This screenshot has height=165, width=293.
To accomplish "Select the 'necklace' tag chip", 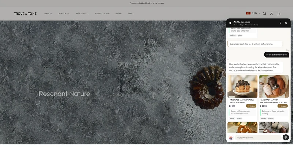I will [x=233, y=35].
